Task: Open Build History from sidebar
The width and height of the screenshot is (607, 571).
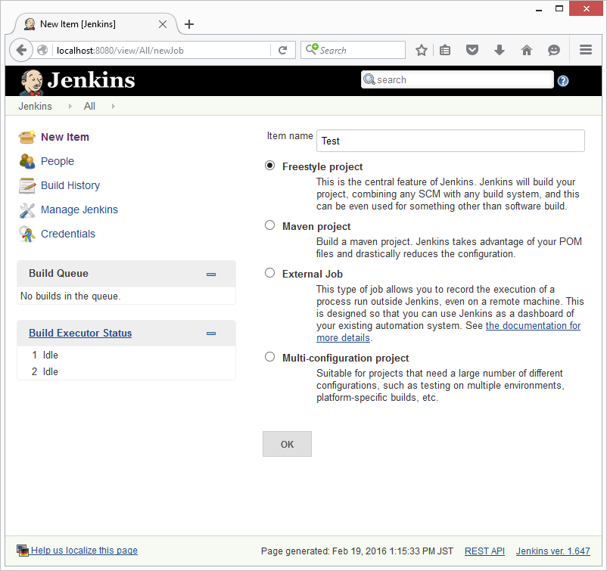Action: [x=70, y=185]
